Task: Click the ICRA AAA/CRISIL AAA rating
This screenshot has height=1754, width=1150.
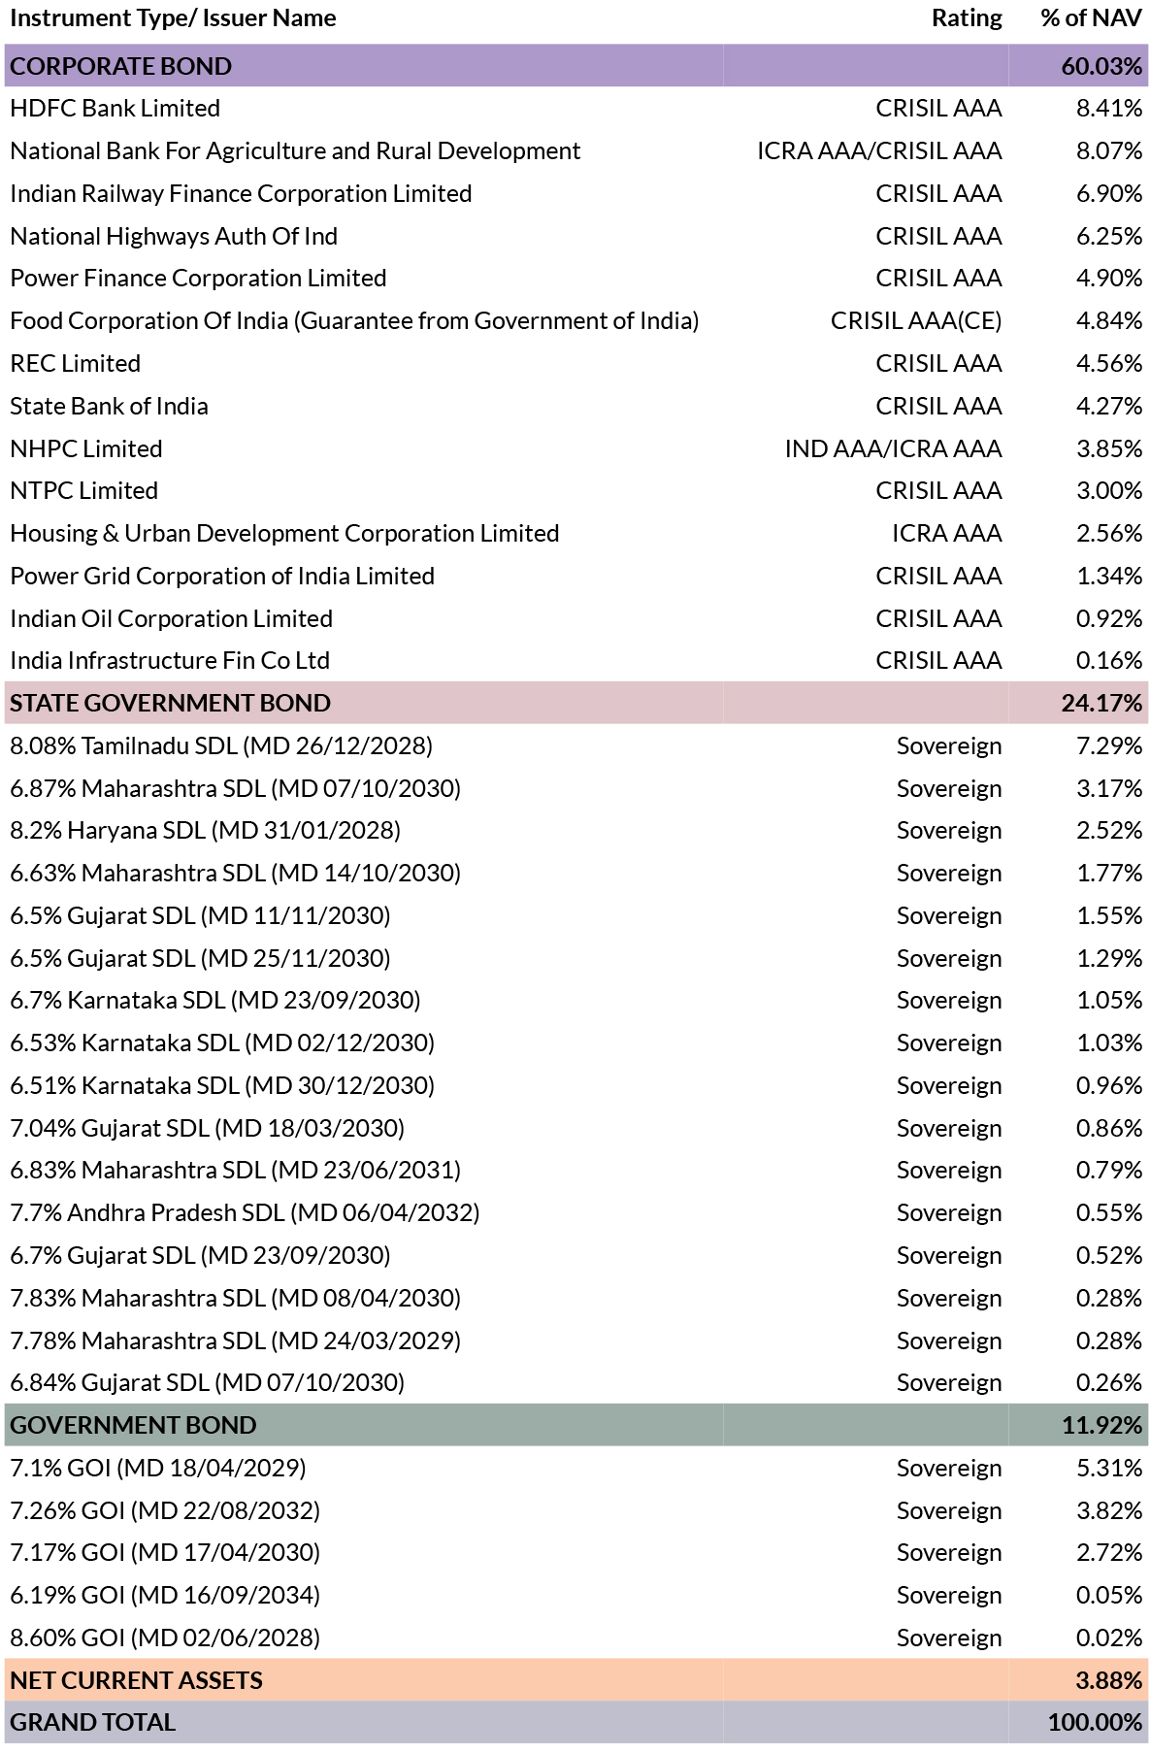Action: tap(879, 151)
